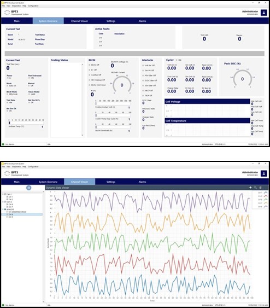Viewport: 270px width, 308px height.
Task: Uncheck the CH 2 channel checkbox
Action: tap(7, 199)
